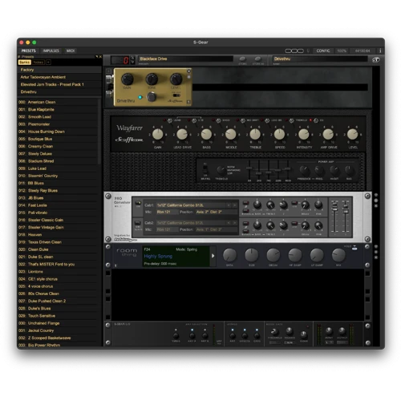Open the Cab1 Position Axis dropdown
Viewport: 401px width, 401px height.
click(216, 212)
